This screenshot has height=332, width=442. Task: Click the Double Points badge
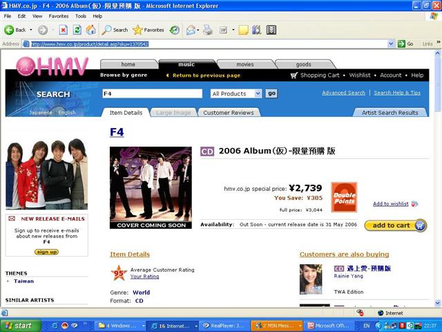point(344,197)
